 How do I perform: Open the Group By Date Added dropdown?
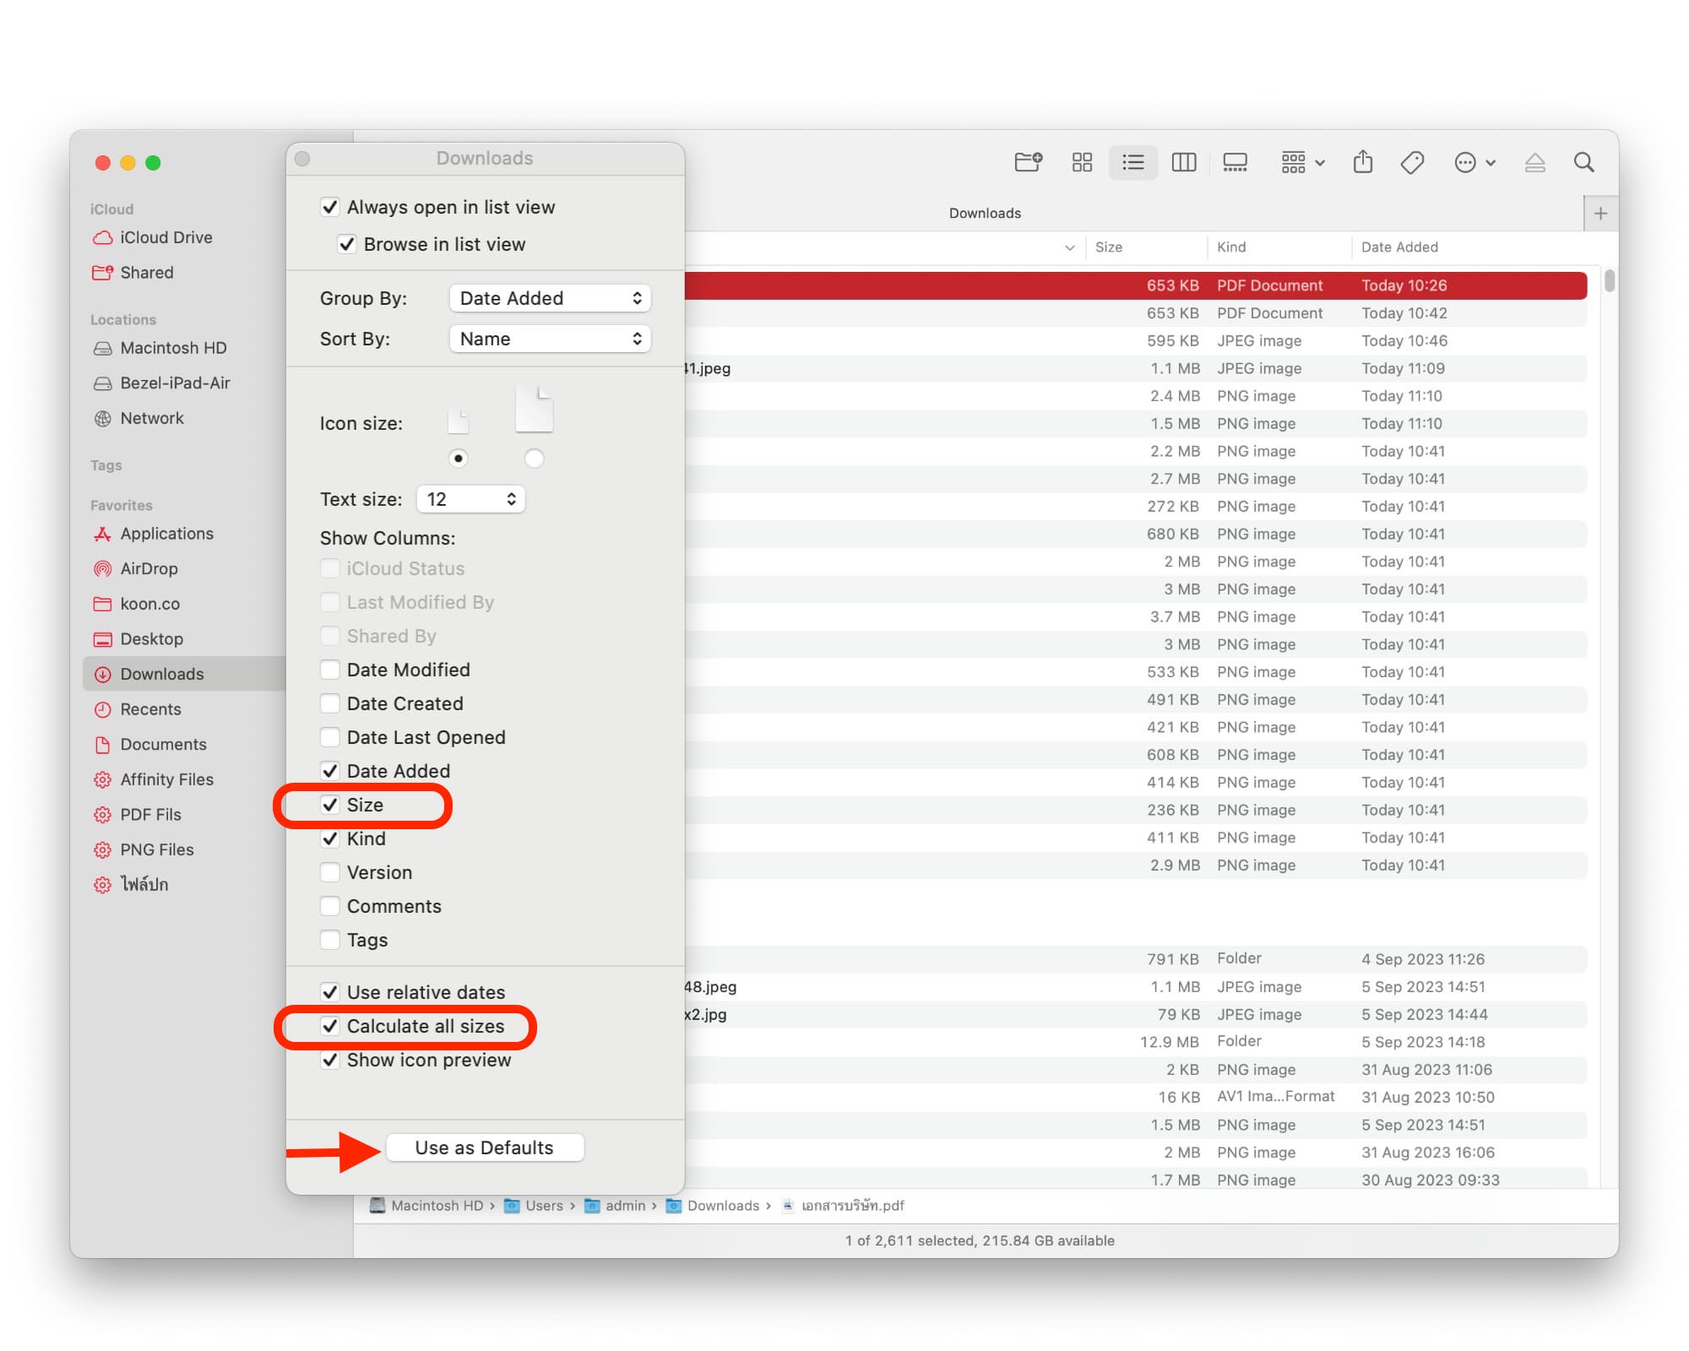point(550,298)
